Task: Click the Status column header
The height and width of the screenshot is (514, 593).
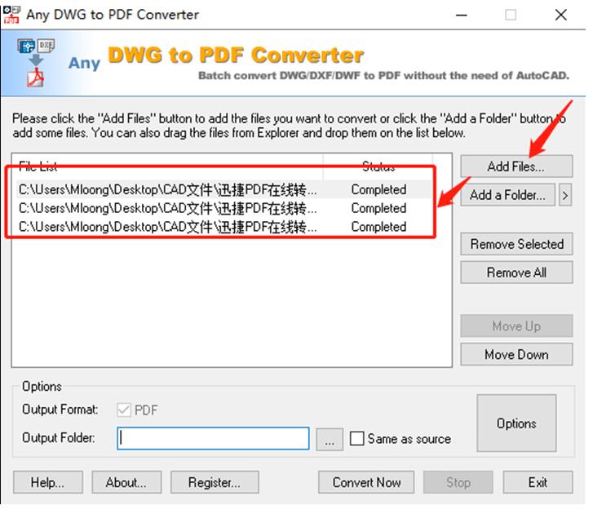Action: [378, 166]
